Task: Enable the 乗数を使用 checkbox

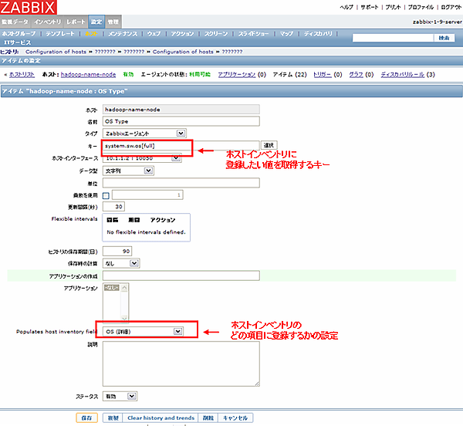Action: point(106,195)
